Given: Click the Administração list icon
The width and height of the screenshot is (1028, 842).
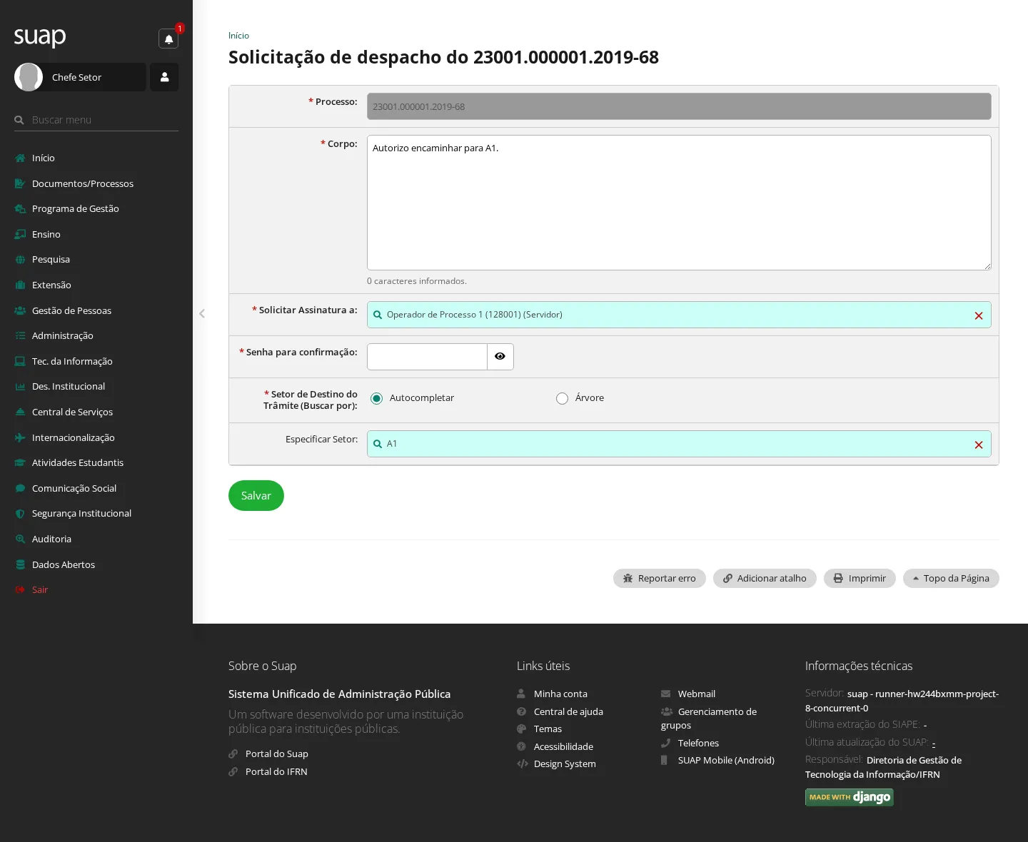Looking at the screenshot, I should coord(20,336).
